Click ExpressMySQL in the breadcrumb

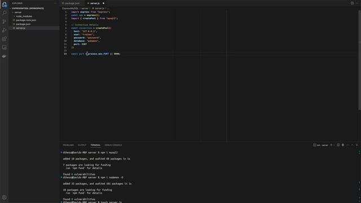point(70,8)
